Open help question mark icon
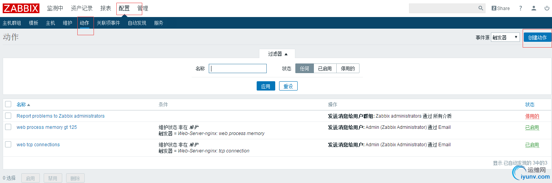Image resolution: width=552 pixels, height=183 pixels. click(521, 8)
